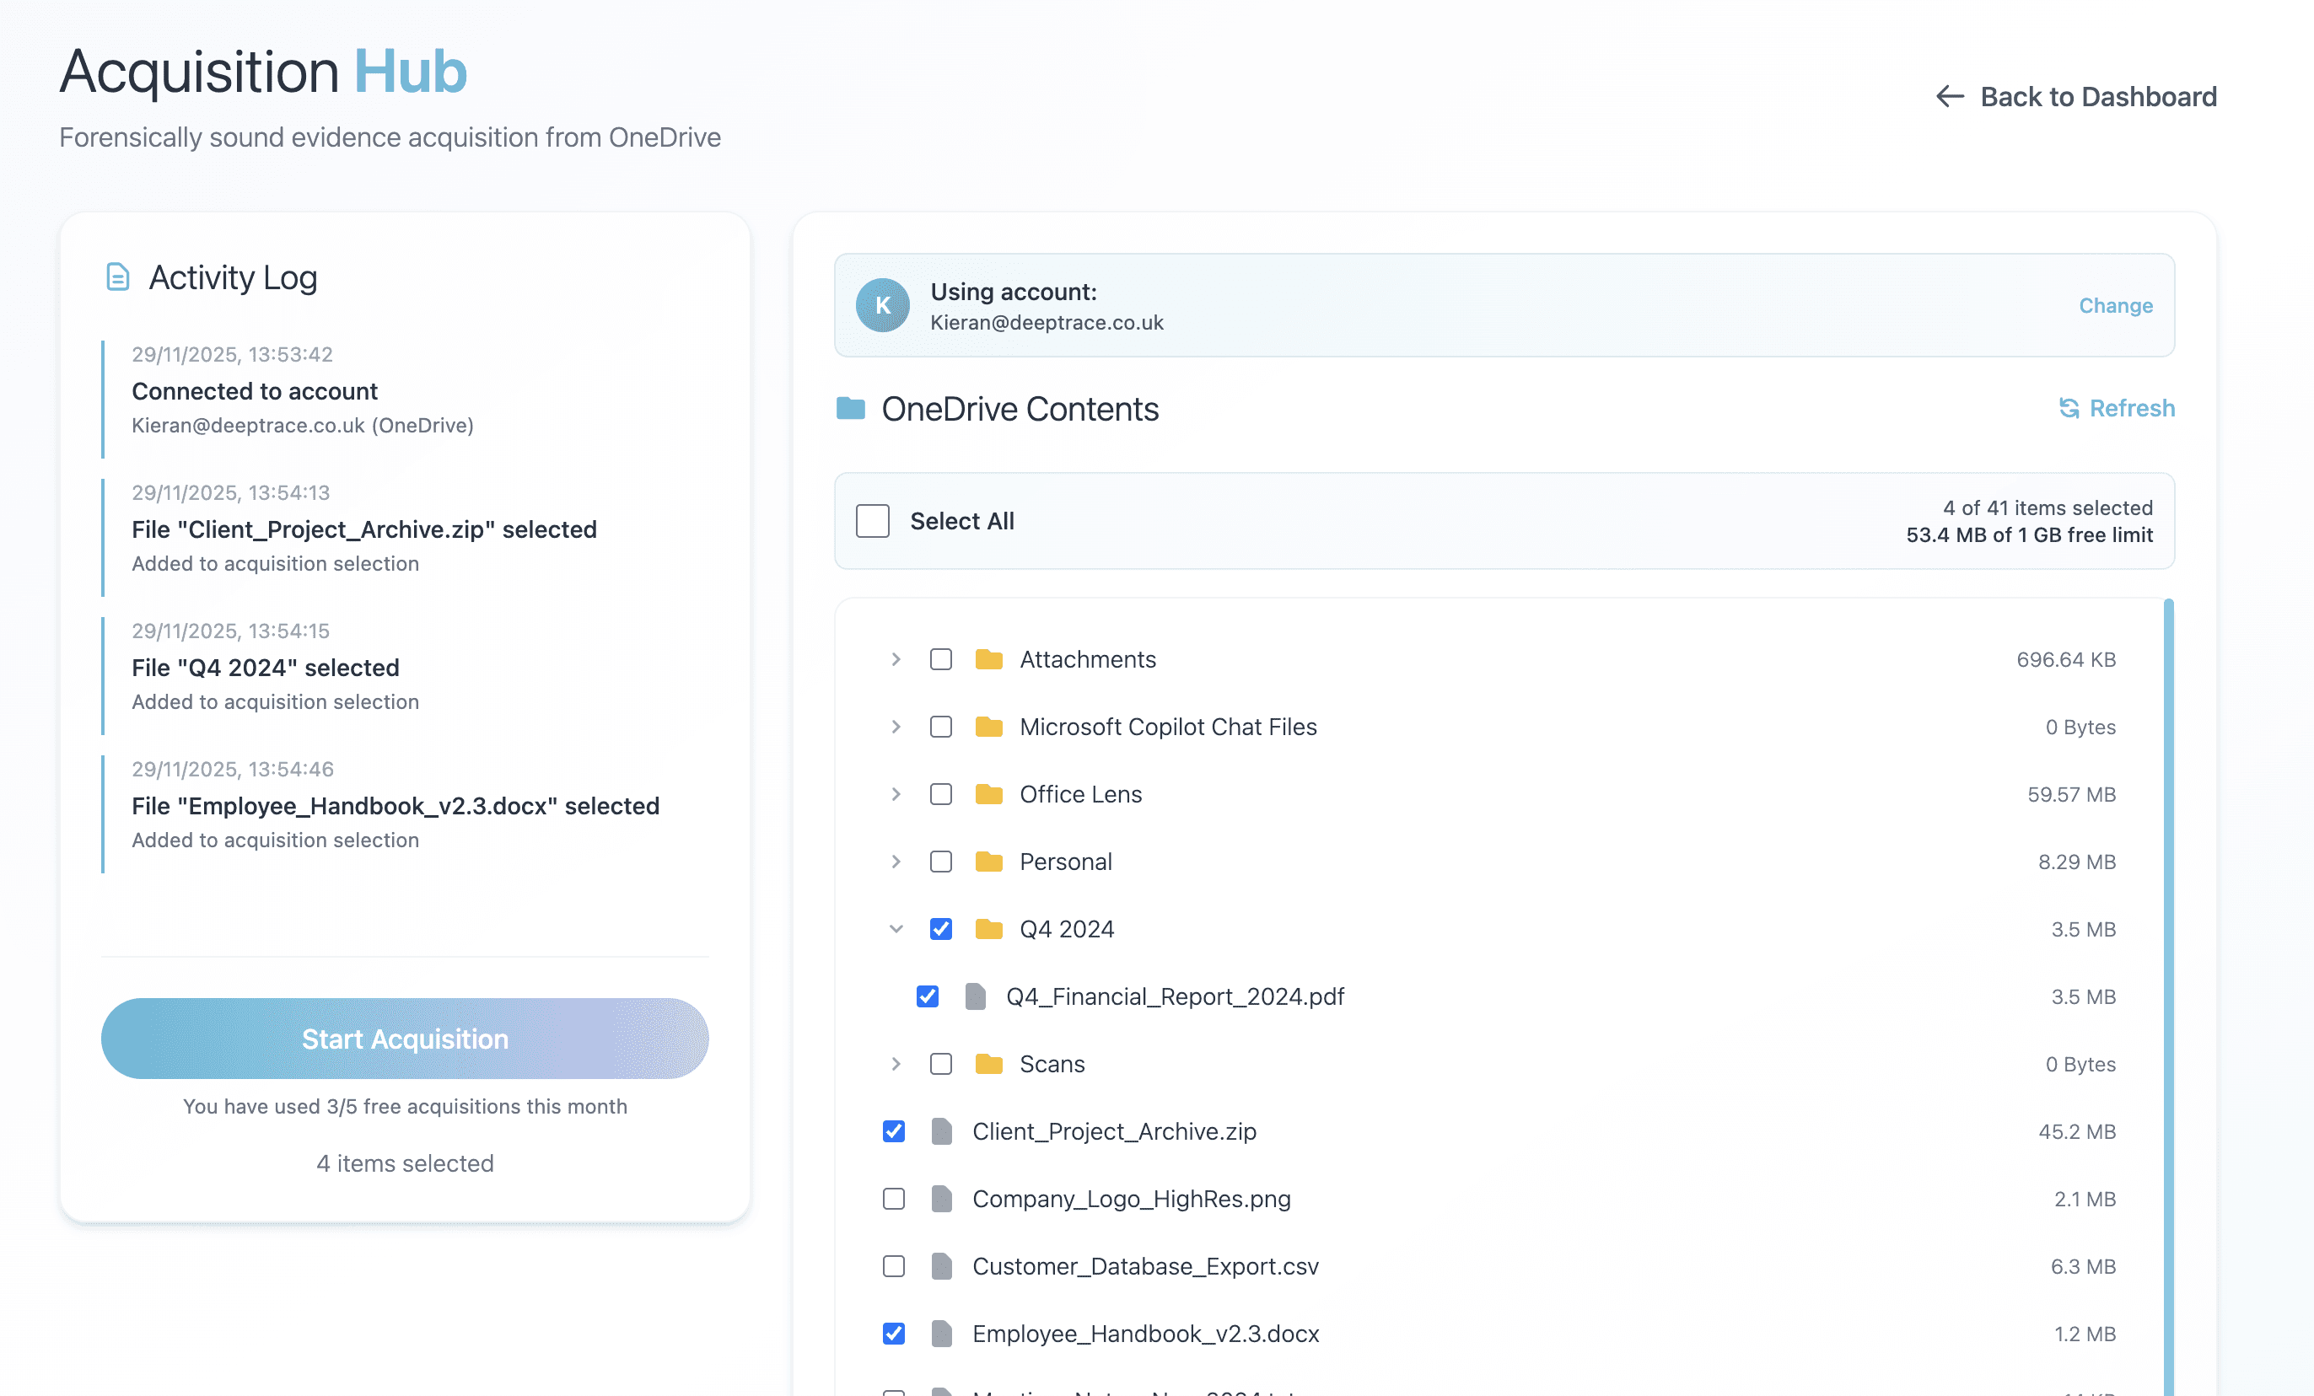Image resolution: width=2314 pixels, height=1396 pixels.
Task: Click the file list vertical scrollbar
Action: click(2168, 997)
